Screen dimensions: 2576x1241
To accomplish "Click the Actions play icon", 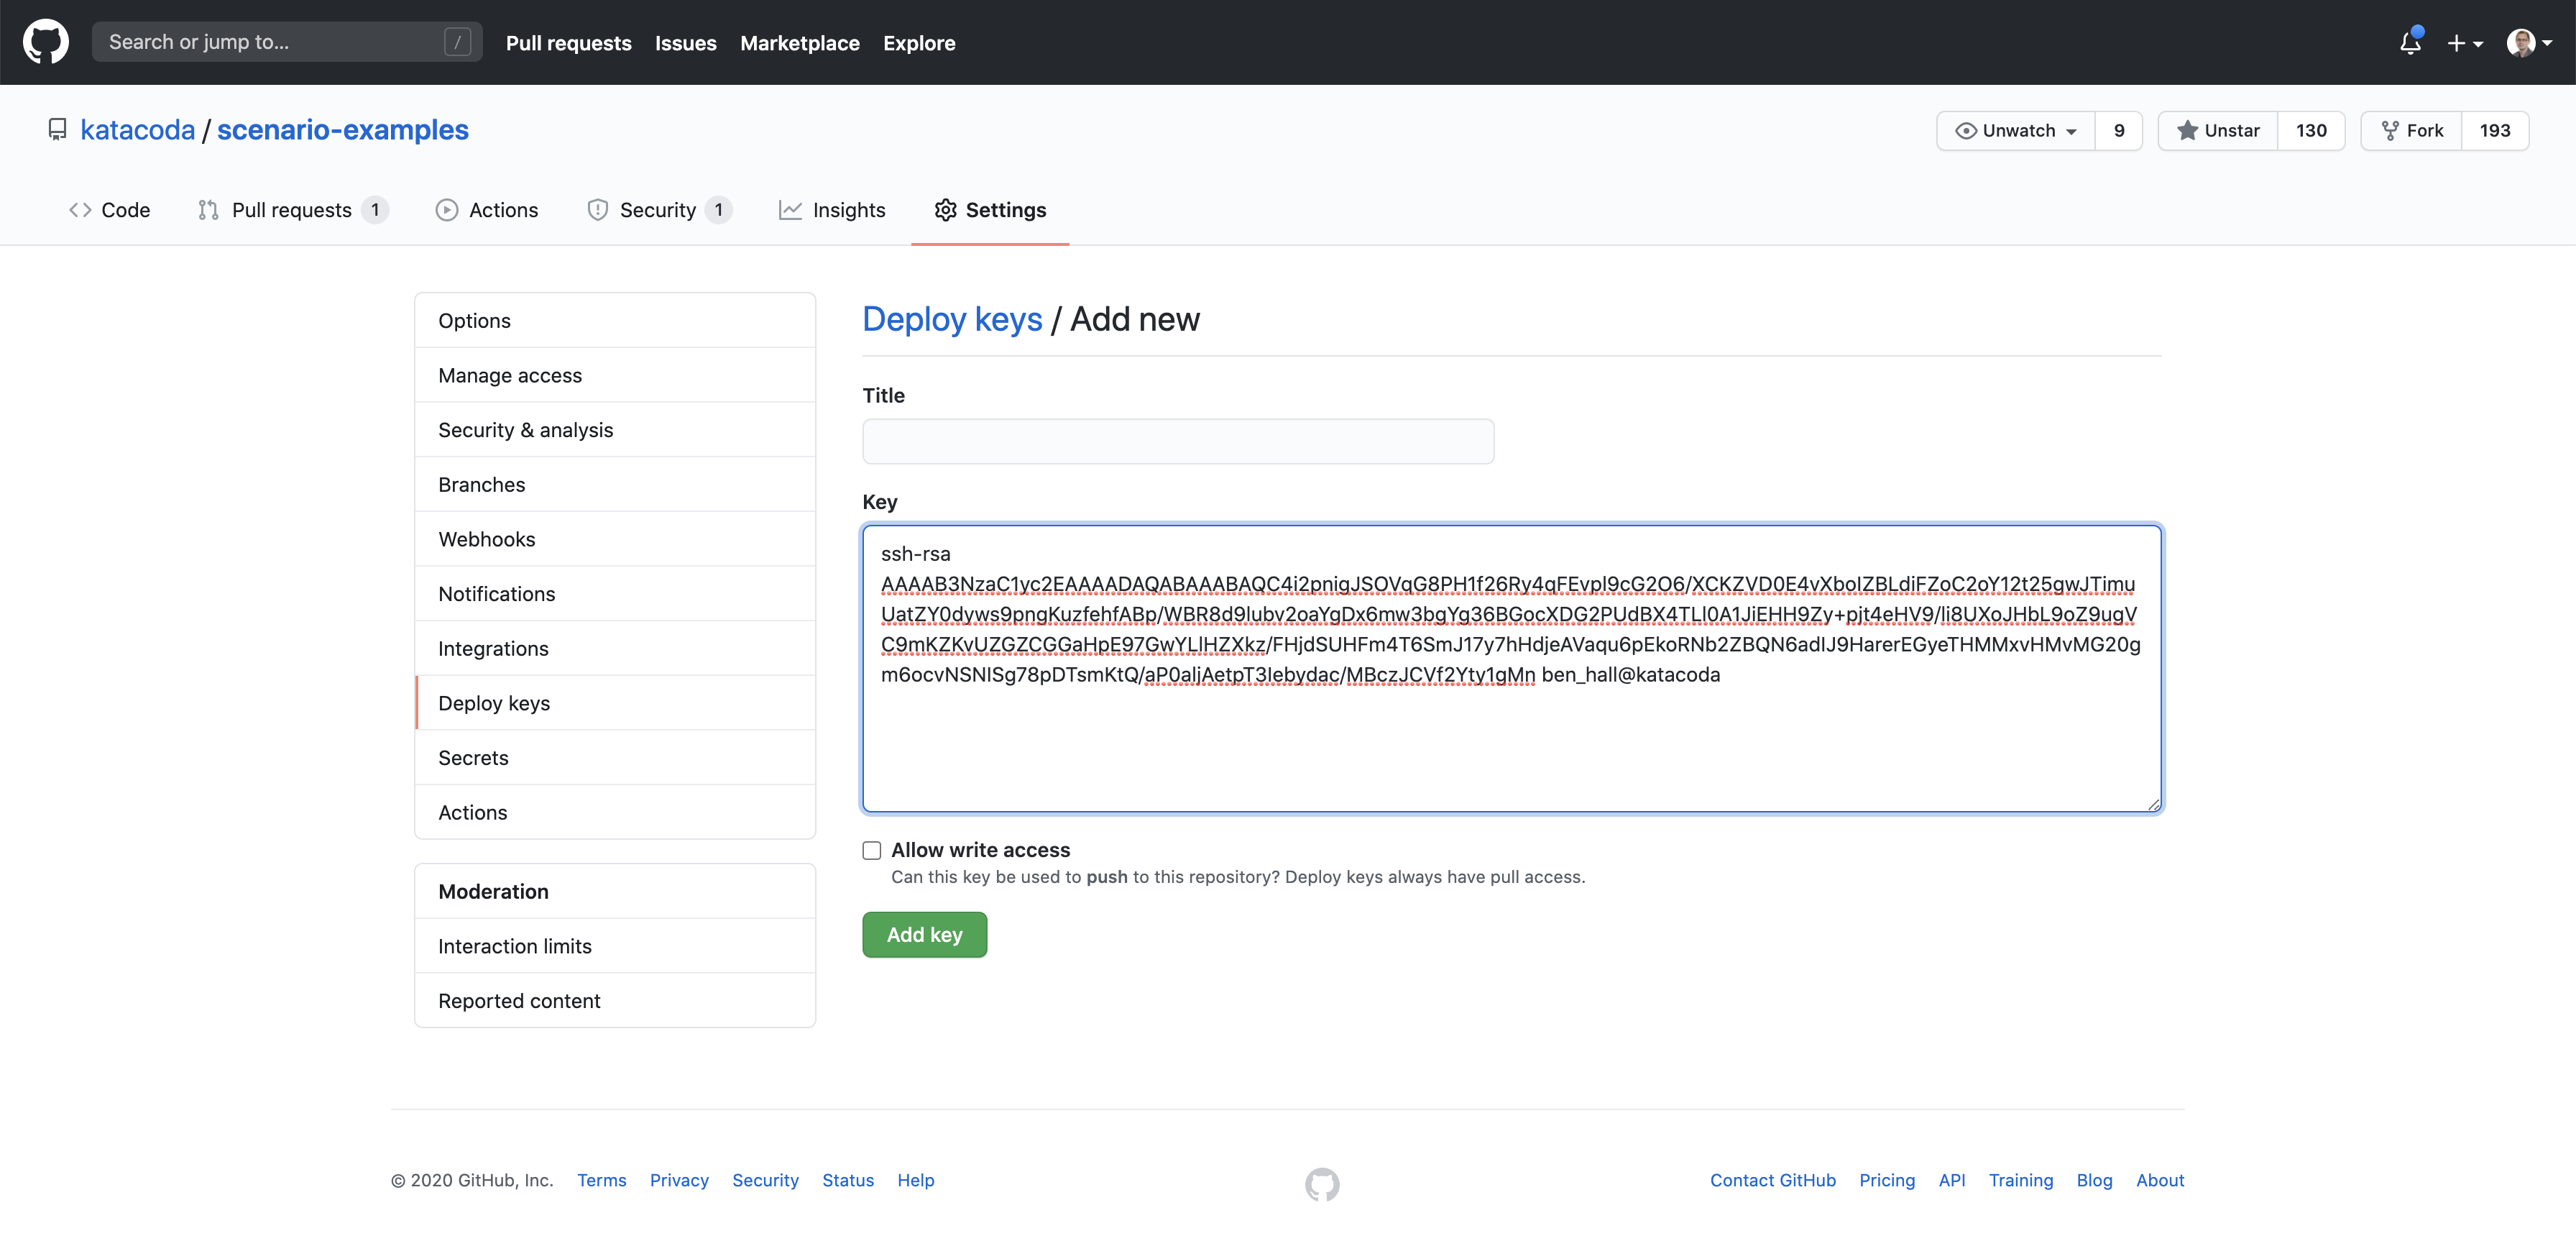I will tap(447, 210).
